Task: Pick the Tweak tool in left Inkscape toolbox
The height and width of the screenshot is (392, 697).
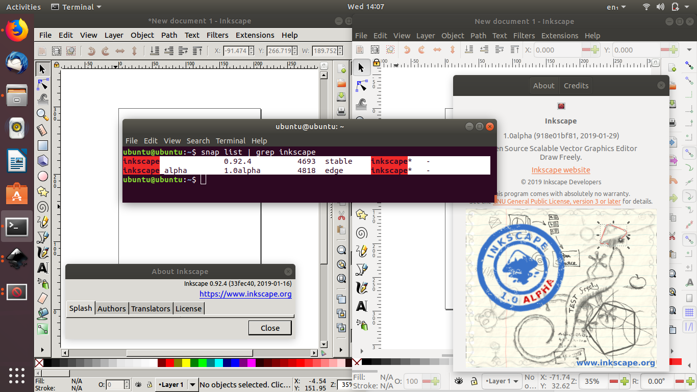Action: 43,99
